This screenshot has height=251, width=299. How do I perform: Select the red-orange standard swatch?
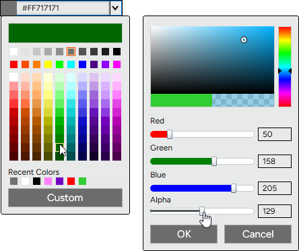(x=25, y=65)
